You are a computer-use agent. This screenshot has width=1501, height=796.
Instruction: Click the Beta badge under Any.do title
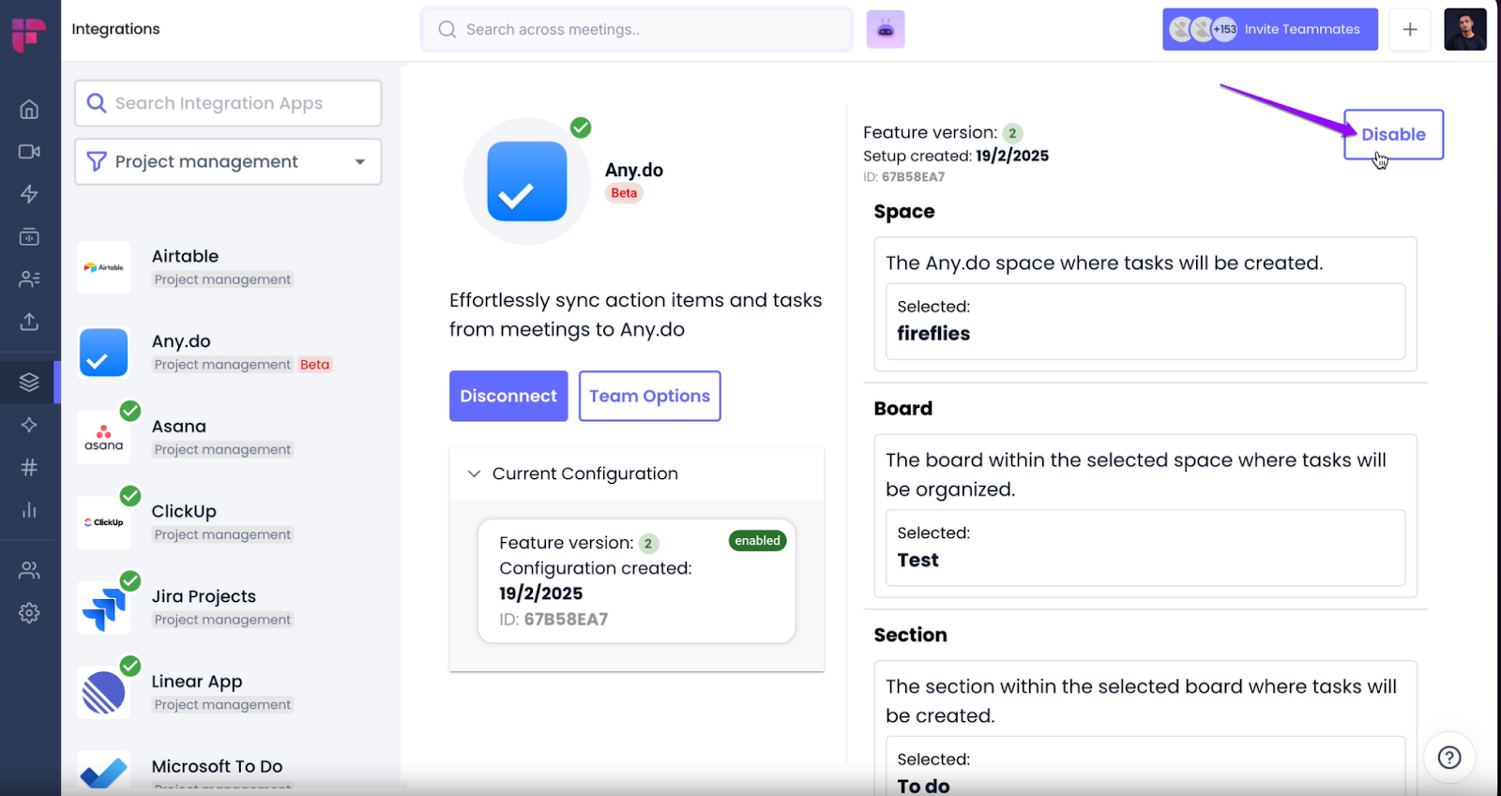624,193
